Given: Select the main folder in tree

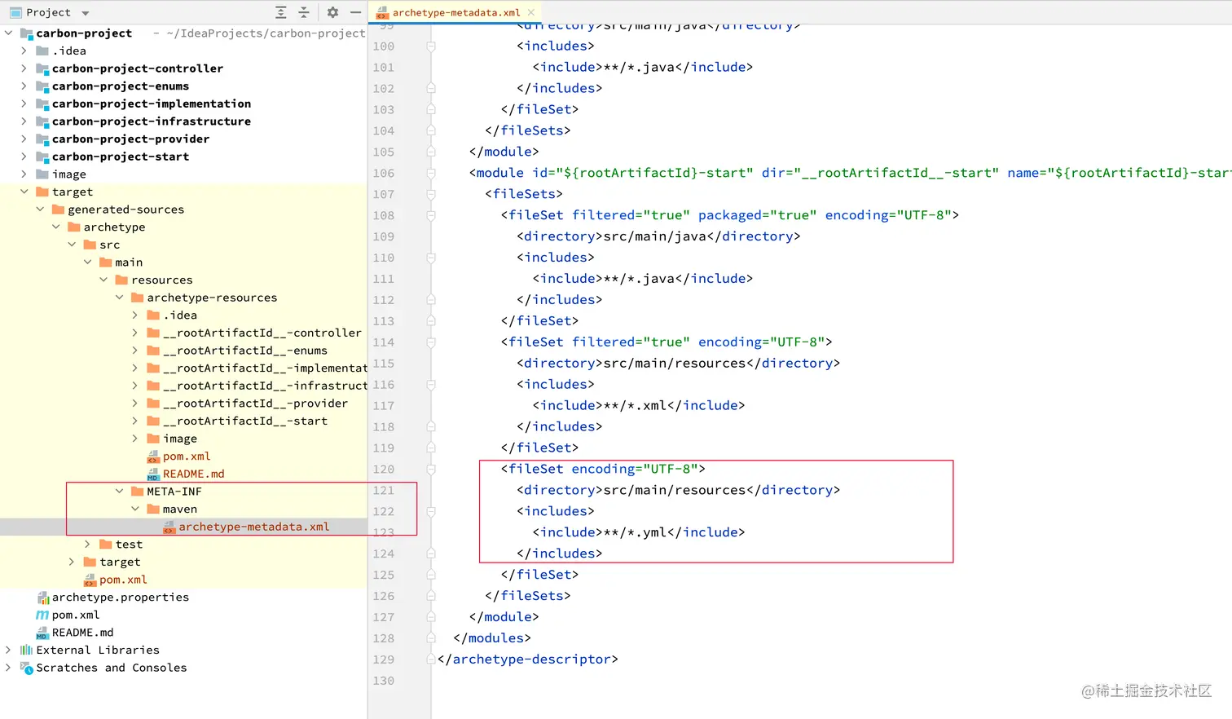Looking at the screenshot, I should (x=129, y=262).
